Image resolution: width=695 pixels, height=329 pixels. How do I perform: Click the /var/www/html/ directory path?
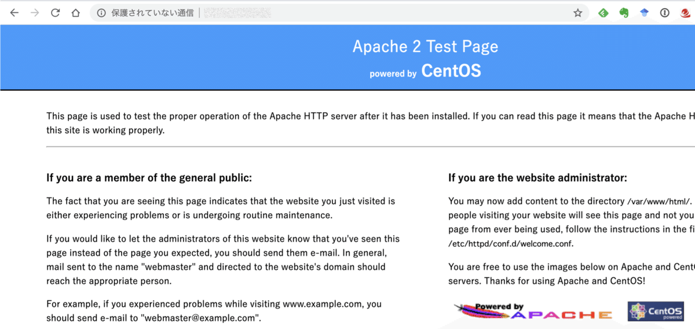click(660, 202)
